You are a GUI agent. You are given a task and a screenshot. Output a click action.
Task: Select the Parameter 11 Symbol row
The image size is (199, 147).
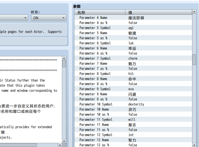[133, 119]
